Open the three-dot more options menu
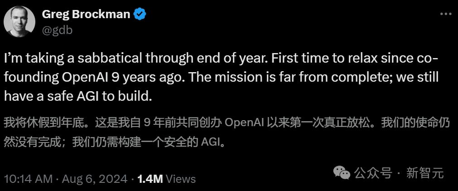Viewport: 458px width, 191px height. coord(445,14)
